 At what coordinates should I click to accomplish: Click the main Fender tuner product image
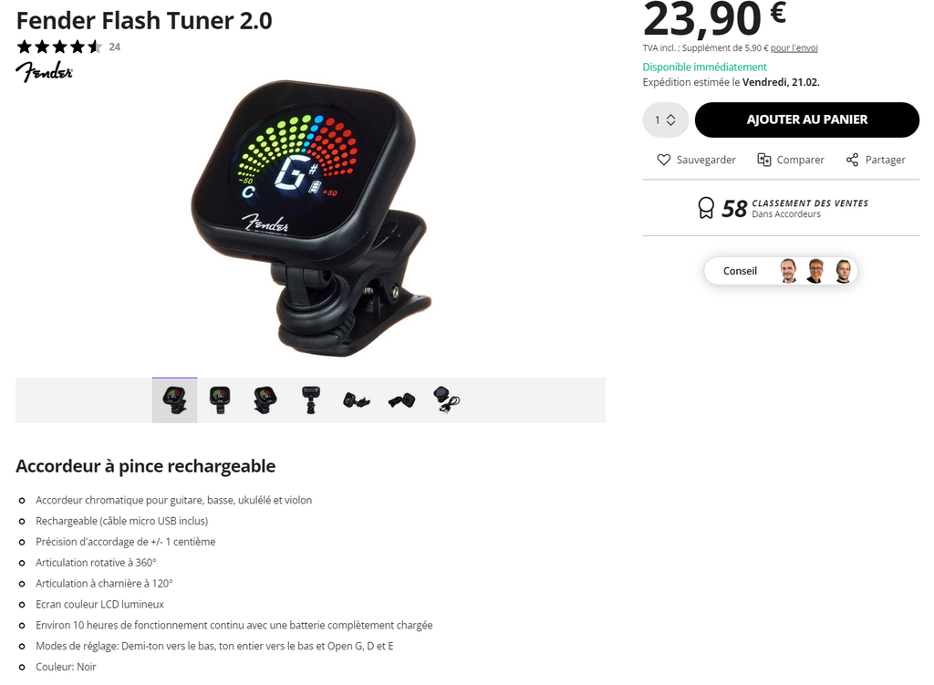tap(311, 218)
